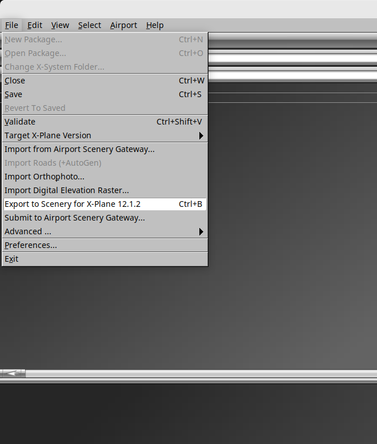Open the Help menu
The image size is (377, 444).
tap(155, 25)
